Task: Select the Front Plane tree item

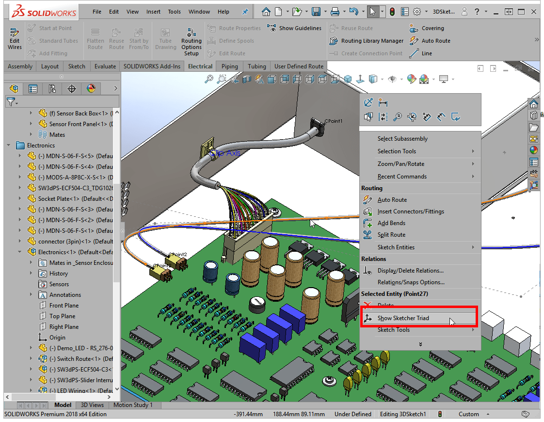Action: [59, 306]
